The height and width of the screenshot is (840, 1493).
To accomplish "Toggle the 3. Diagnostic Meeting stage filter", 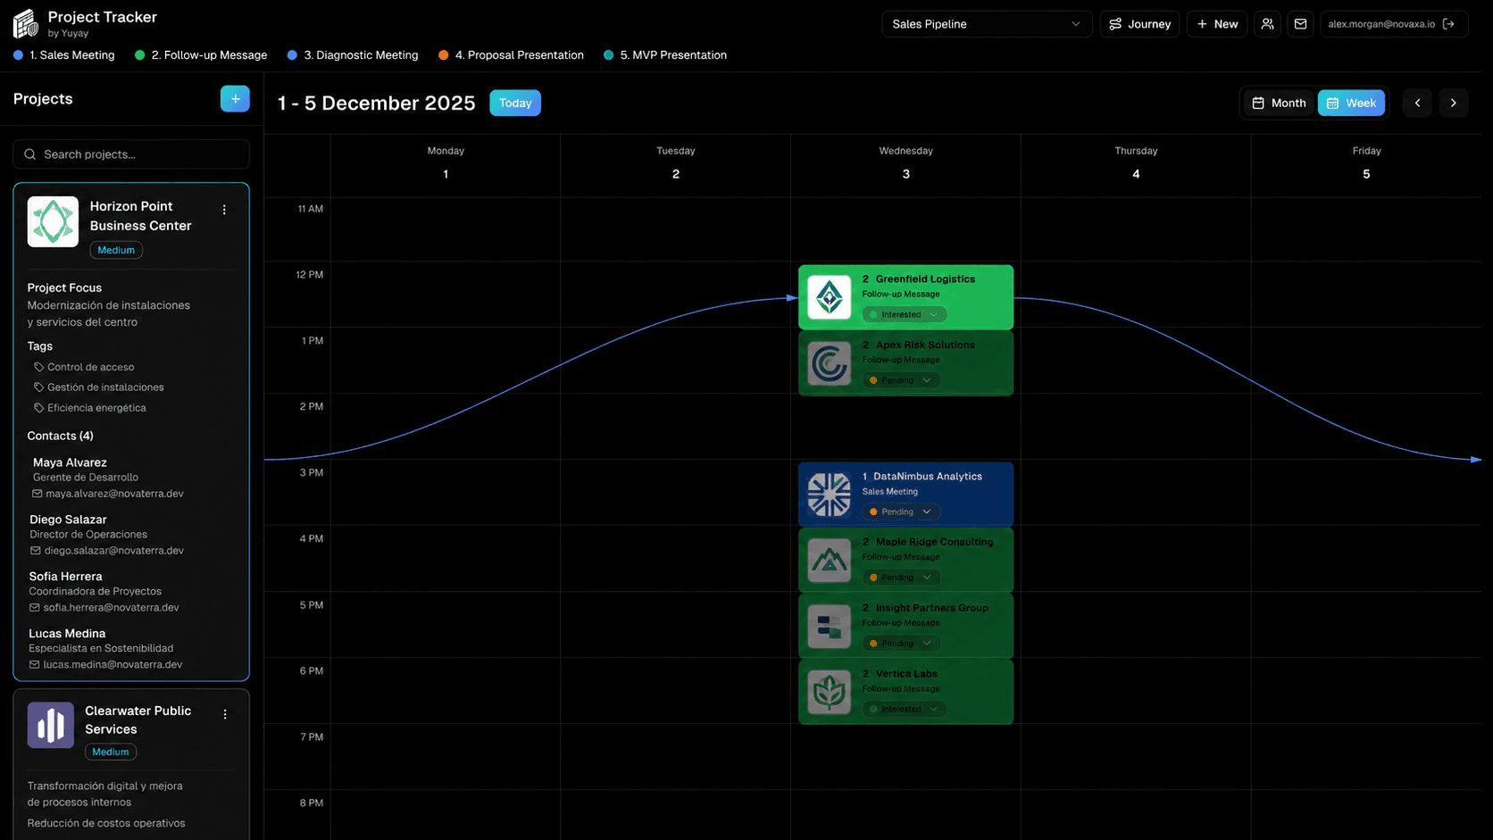I will click(x=353, y=55).
